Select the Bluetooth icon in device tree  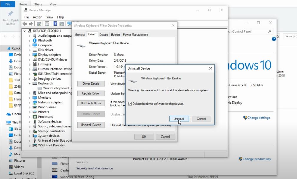point(35,41)
